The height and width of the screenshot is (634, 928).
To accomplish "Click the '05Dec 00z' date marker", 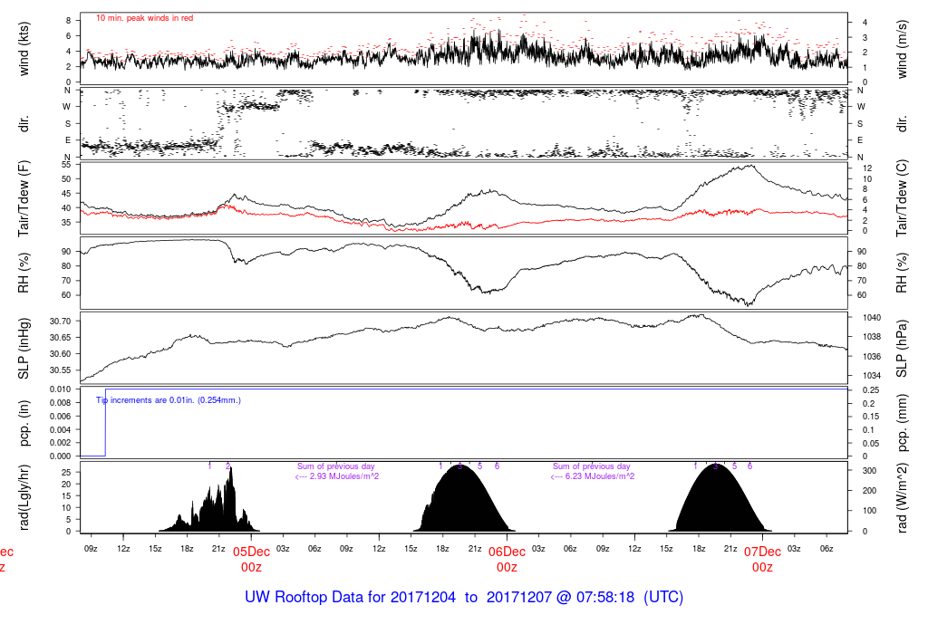I will coord(251,560).
